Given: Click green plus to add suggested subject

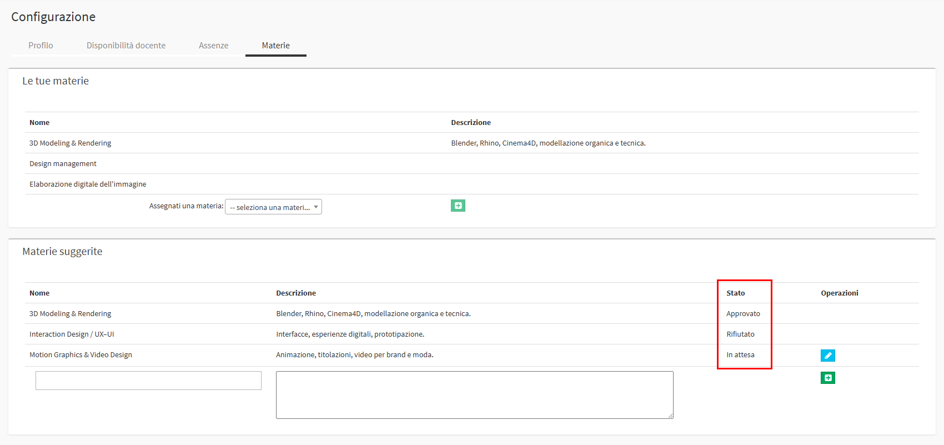Looking at the screenshot, I should pos(827,378).
